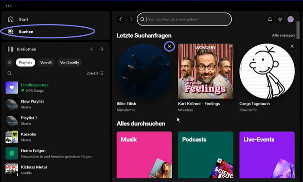Clear the library filters with X
303x182 pixels.
pos(10,63)
